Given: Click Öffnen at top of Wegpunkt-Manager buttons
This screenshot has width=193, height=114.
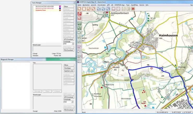Looking at the screenshot, I should point(69,65).
